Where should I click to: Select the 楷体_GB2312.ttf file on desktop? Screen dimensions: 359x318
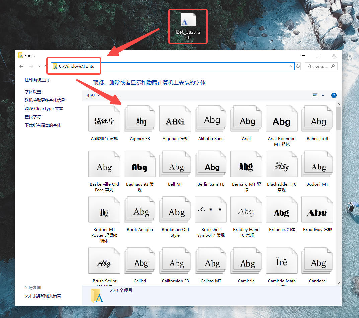pyautogui.click(x=188, y=26)
